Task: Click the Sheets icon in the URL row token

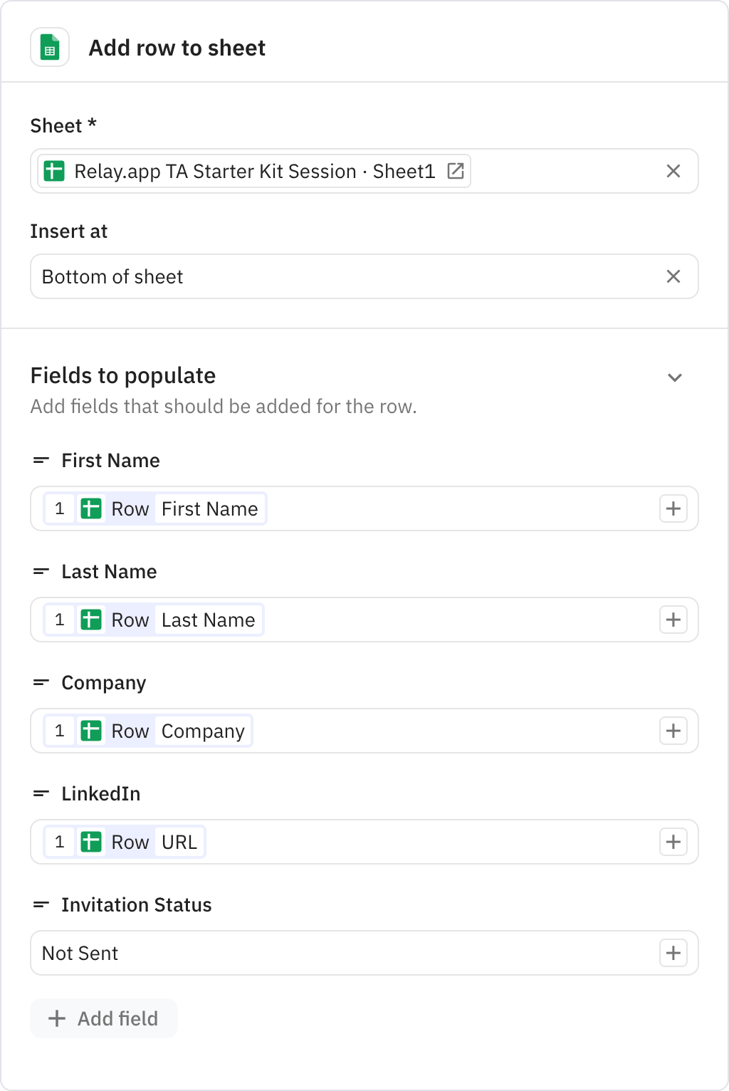Action: point(92,842)
